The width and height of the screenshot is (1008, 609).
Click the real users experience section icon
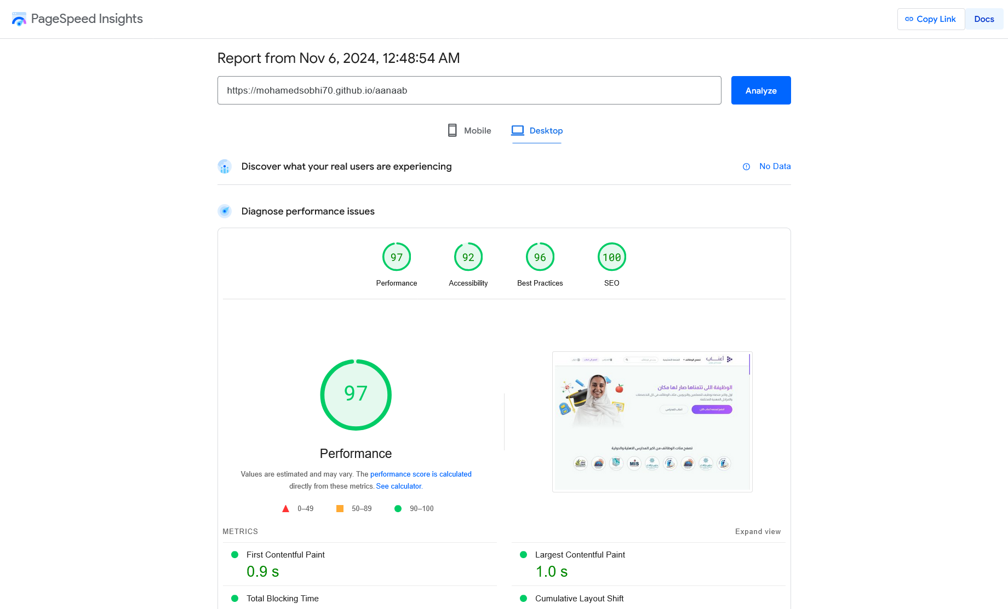225,166
